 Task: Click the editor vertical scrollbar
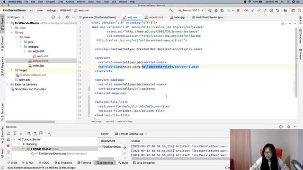pyautogui.click(x=296, y=62)
